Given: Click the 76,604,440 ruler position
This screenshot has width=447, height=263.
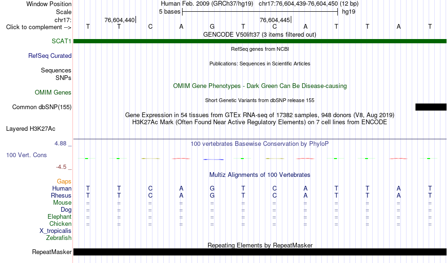Looking at the screenshot, I should click(120, 20).
